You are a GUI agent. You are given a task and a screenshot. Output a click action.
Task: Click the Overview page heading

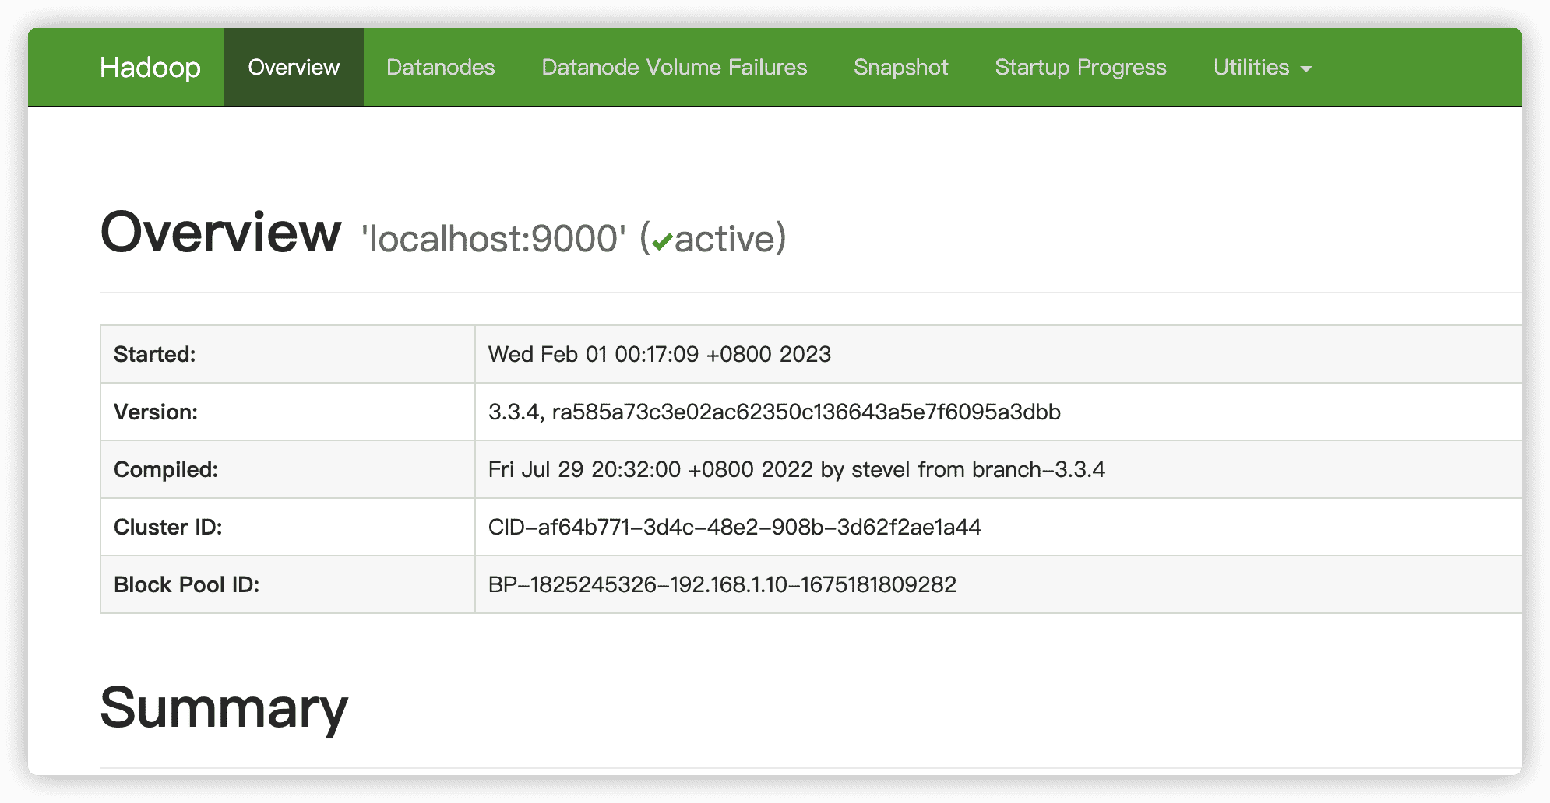pyautogui.click(x=220, y=233)
